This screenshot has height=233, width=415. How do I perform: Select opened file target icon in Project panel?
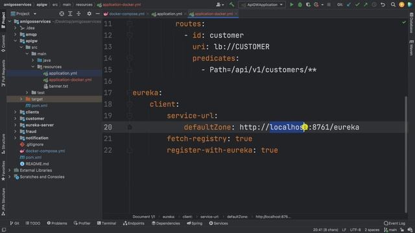click(62, 14)
